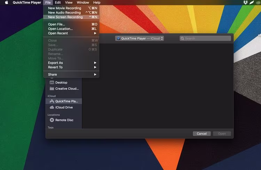261x170 pixels.
Task: Open Dropbox menu bar icon
Action: [246, 2]
